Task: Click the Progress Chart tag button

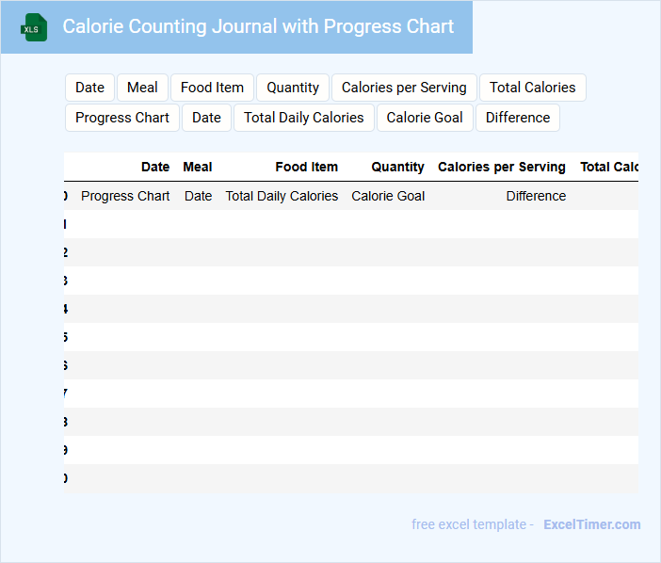Action: 122,118
